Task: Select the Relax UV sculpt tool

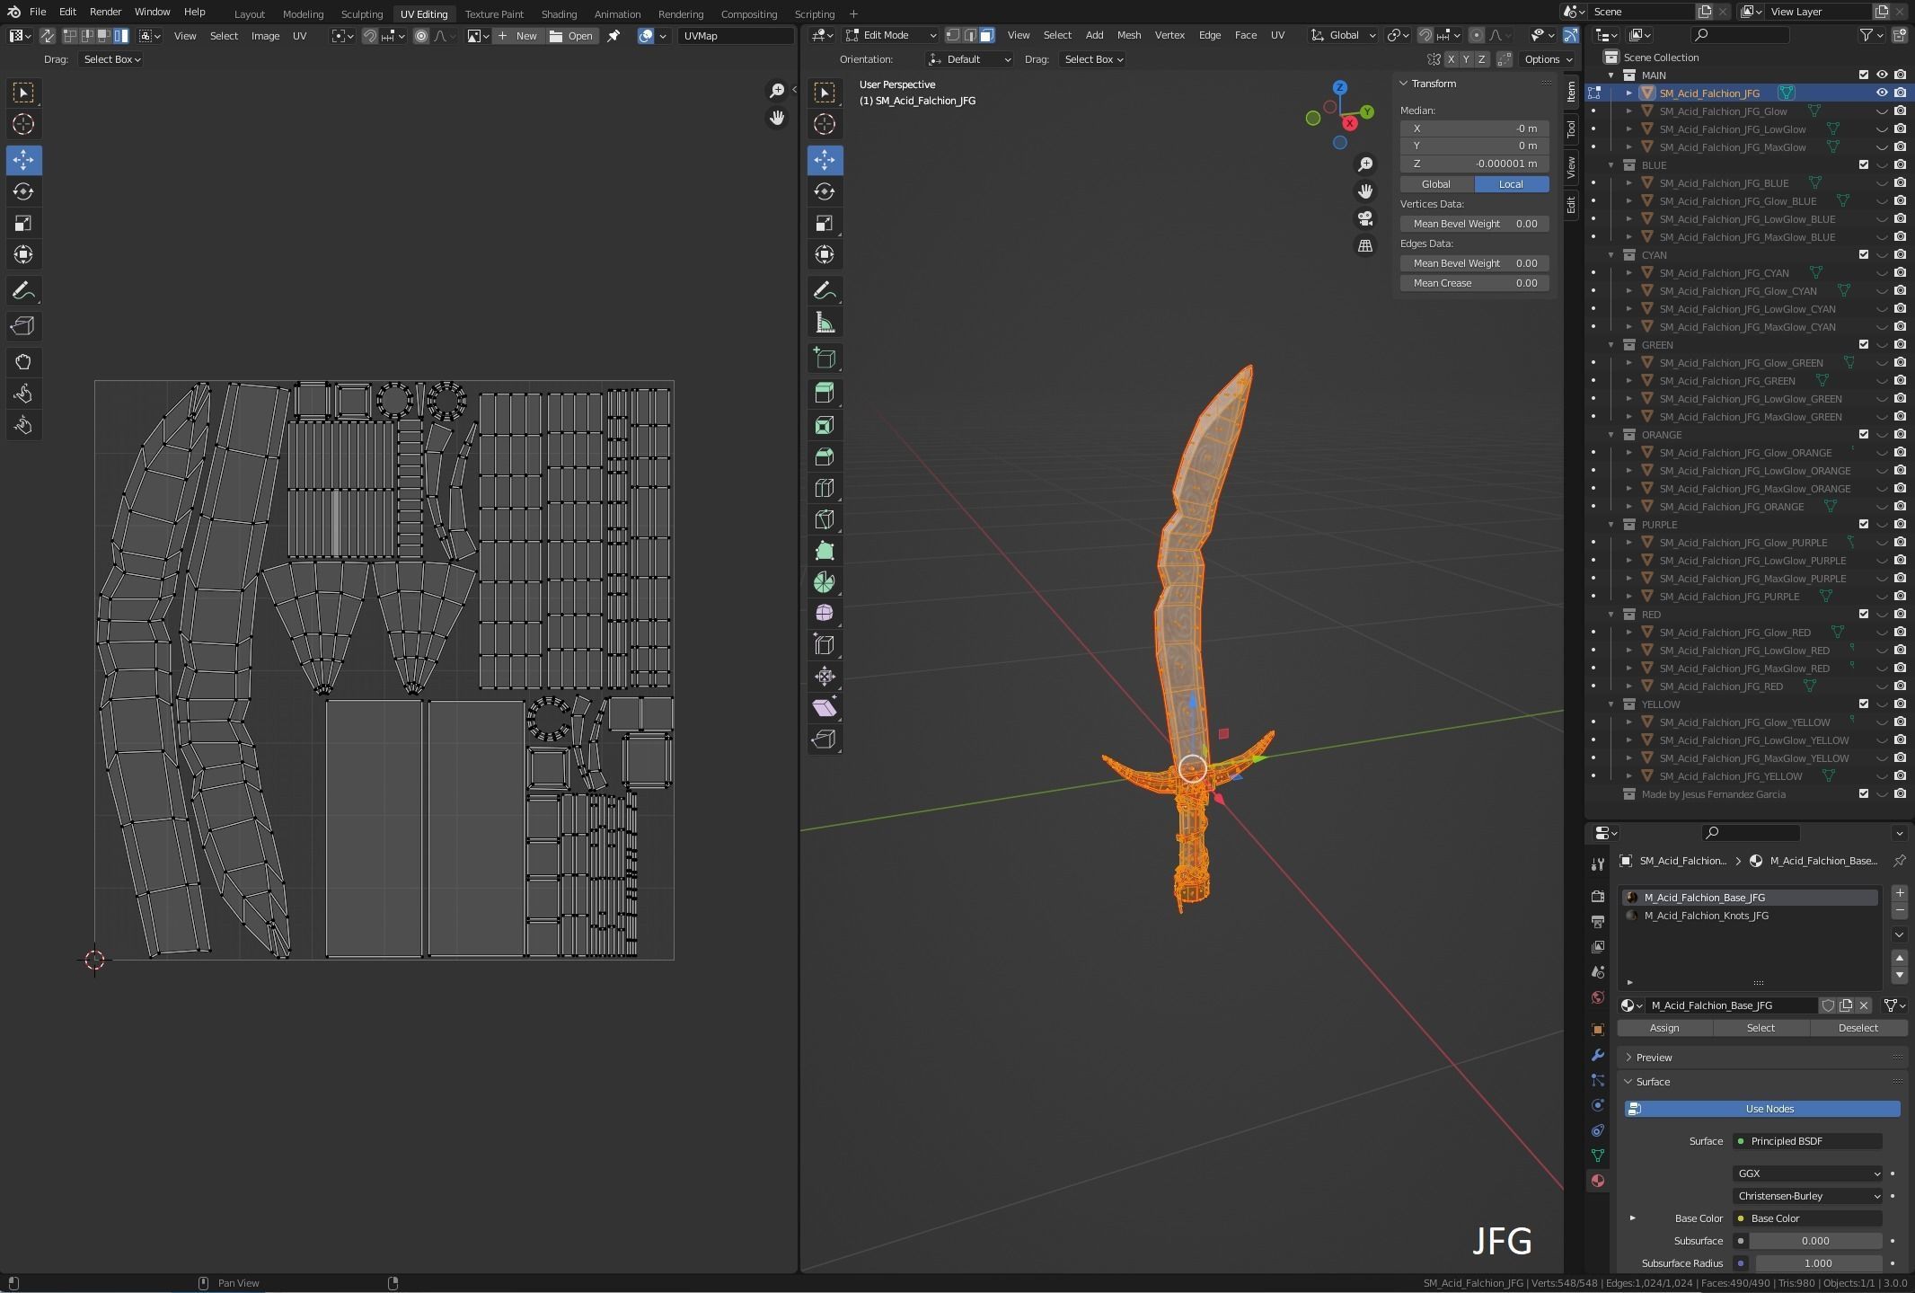Action: 23,394
